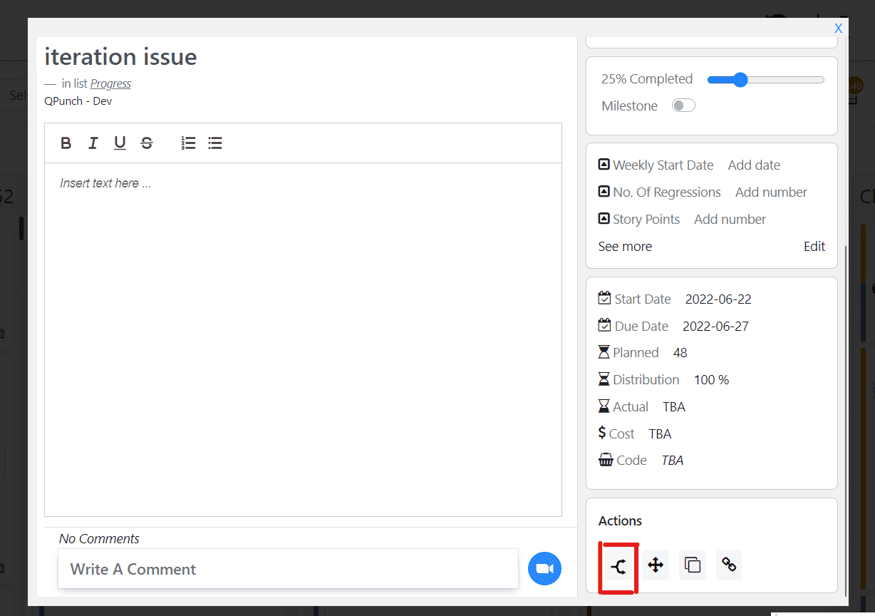875x616 pixels.
Task: Apply italic formatting in editor
Action: coord(93,143)
